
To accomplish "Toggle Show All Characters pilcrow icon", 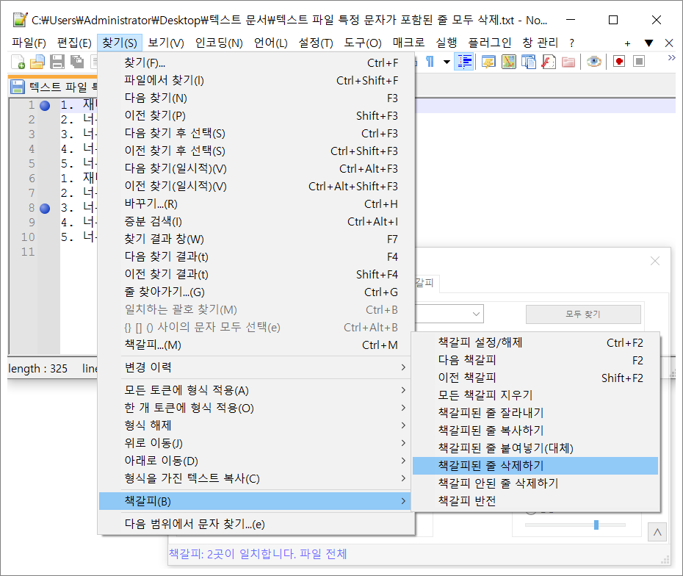I will tap(430, 62).
